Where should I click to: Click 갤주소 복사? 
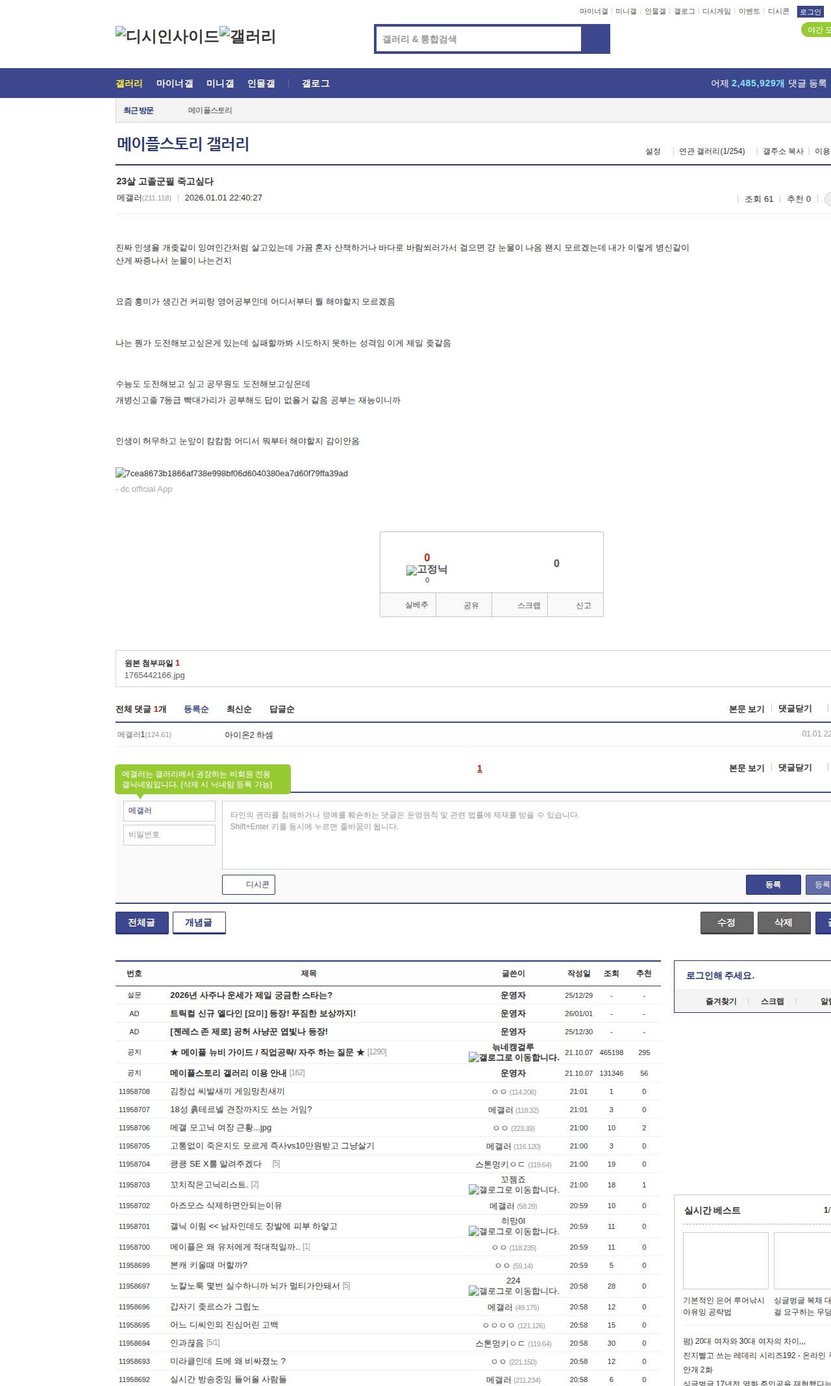pyautogui.click(x=783, y=151)
